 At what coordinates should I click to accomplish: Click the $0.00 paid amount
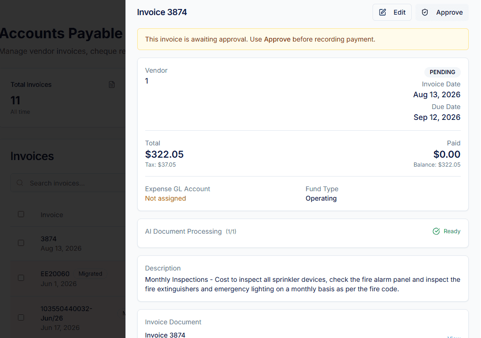447,154
